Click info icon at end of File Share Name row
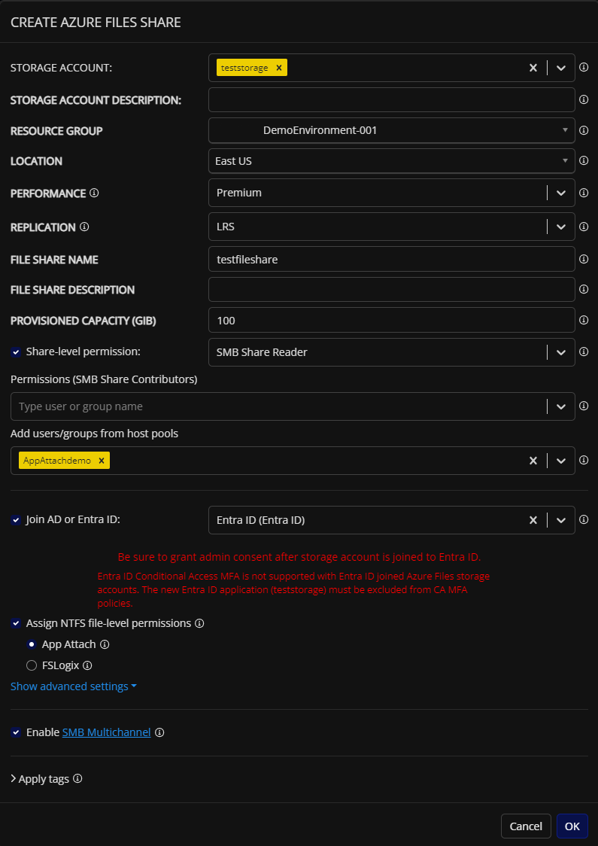The width and height of the screenshot is (598, 846). click(x=584, y=259)
